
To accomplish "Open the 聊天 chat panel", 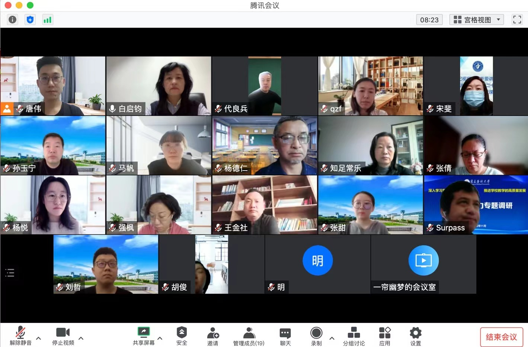I will 285,336.
